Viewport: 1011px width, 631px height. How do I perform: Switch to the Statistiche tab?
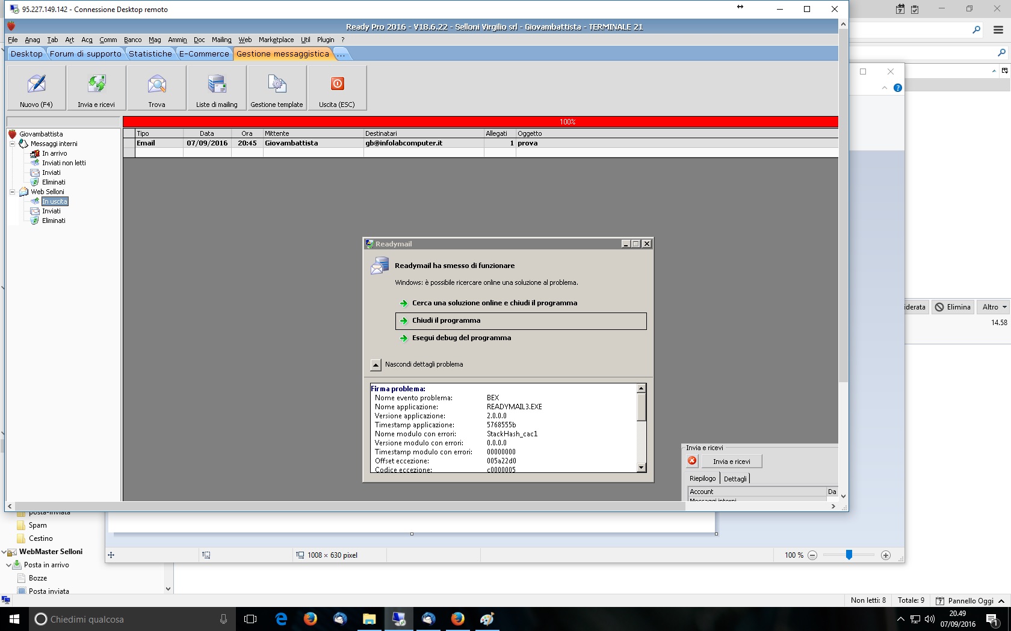coord(150,53)
